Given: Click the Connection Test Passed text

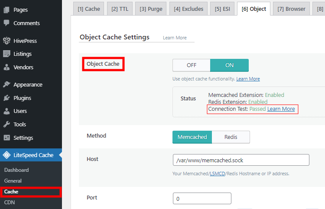Looking at the screenshot, I should tap(237, 109).
